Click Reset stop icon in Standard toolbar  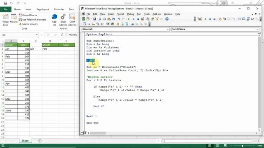pyautogui.click(x=138, y=19)
